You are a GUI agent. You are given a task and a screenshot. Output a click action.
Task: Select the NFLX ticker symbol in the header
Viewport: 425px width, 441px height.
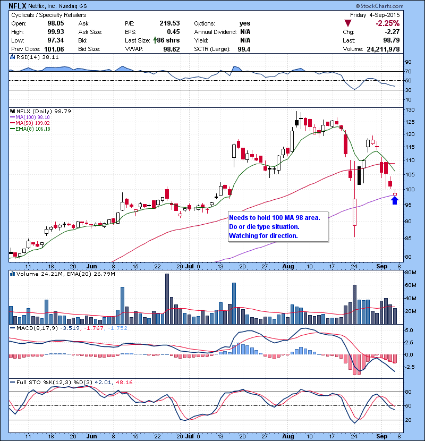[x=18, y=6]
